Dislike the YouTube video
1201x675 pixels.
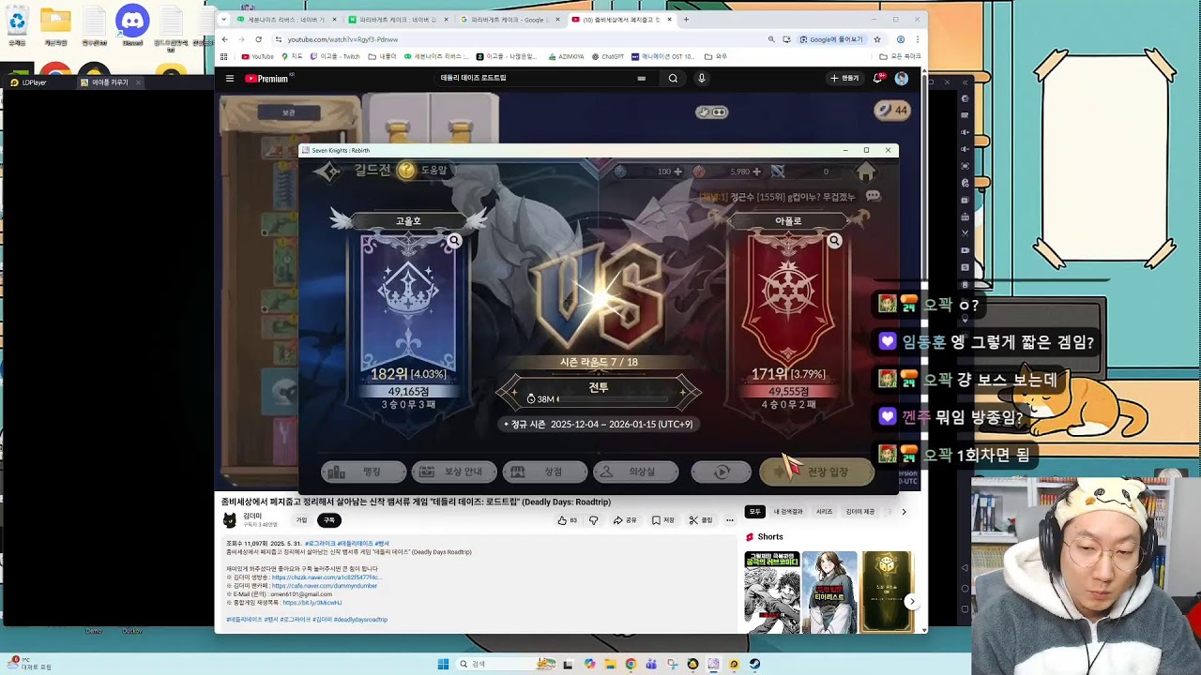click(593, 520)
